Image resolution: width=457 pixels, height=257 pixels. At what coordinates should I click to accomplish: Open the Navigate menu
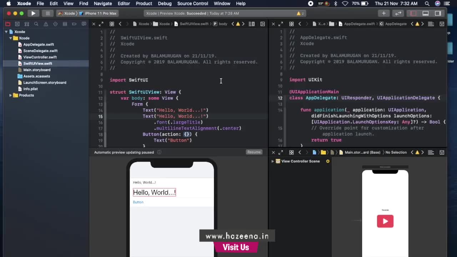(x=103, y=4)
